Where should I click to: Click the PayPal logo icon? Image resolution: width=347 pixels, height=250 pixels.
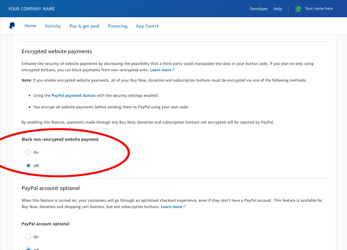12,26
